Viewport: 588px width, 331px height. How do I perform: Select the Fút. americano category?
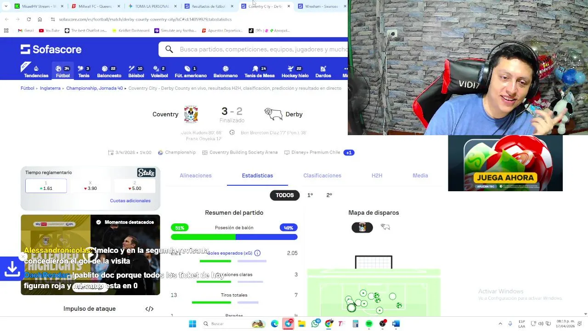point(191,71)
